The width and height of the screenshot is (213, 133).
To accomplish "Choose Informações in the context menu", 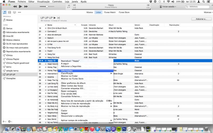I will [85, 71].
